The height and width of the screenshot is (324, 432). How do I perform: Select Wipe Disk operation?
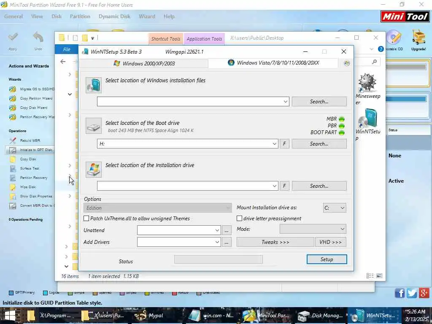tap(23, 187)
